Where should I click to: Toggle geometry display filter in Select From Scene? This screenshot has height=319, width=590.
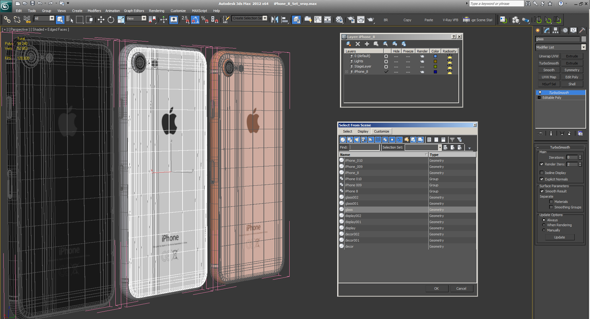pyautogui.click(x=342, y=140)
